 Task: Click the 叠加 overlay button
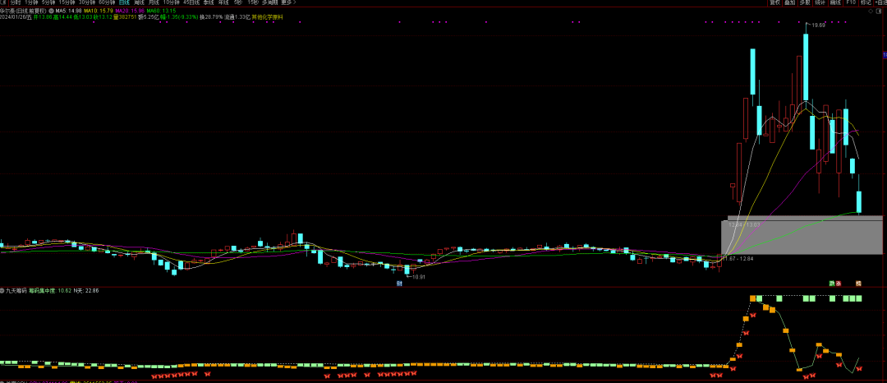[x=789, y=2]
